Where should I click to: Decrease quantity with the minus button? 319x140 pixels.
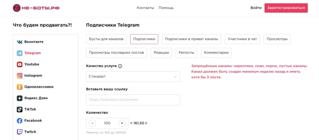click(x=93, y=123)
